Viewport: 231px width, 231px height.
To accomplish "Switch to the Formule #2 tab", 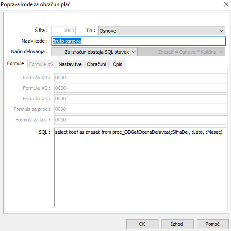I will pos(41,64).
